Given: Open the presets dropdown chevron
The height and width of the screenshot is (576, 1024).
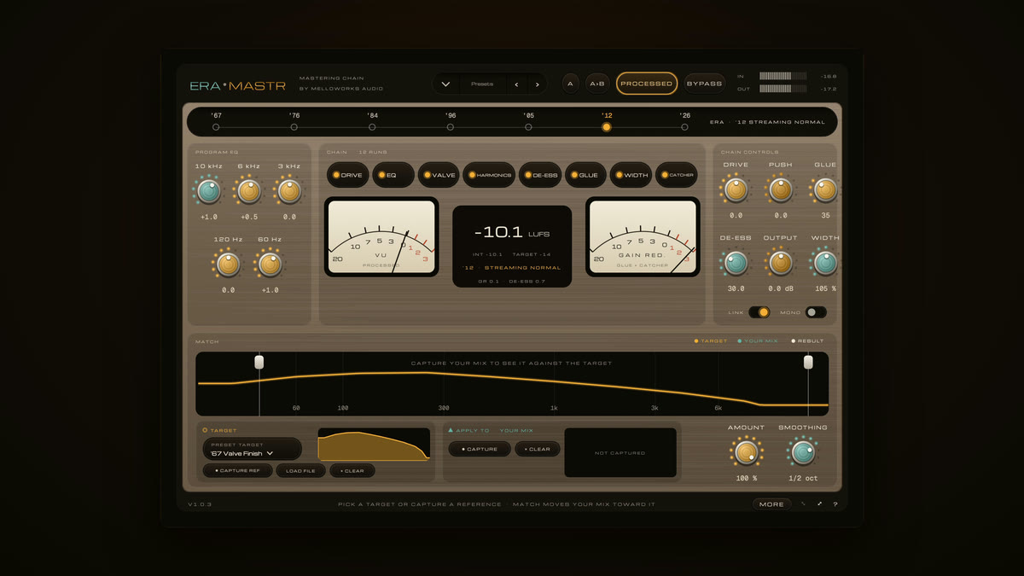Looking at the screenshot, I should 445,84.
